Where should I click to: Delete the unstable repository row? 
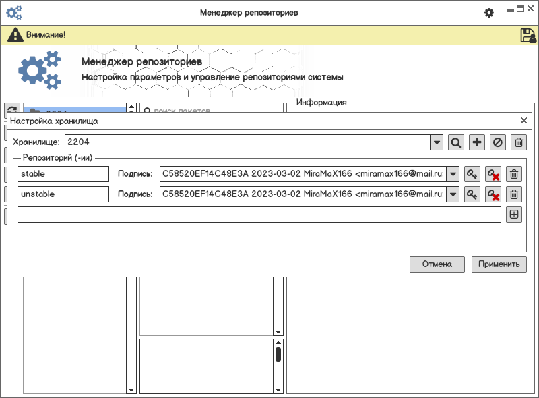click(x=514, y=195)
